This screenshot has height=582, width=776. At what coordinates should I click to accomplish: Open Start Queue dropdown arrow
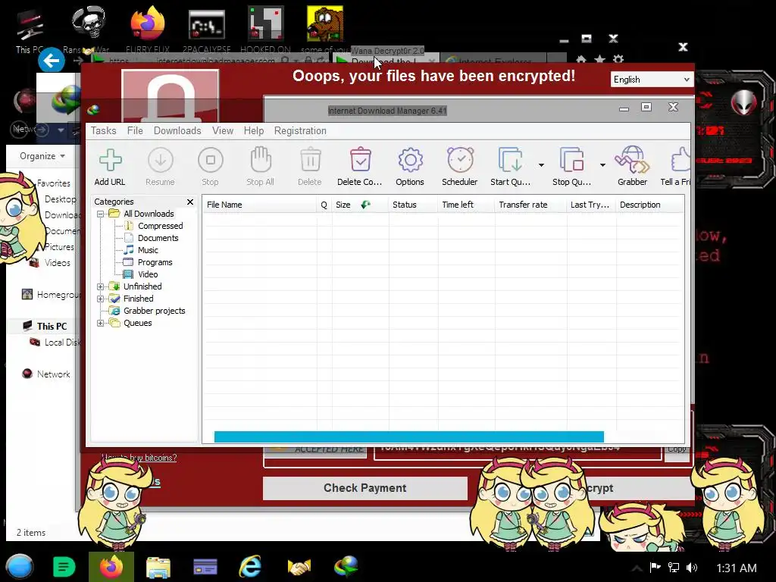(541, 164)
